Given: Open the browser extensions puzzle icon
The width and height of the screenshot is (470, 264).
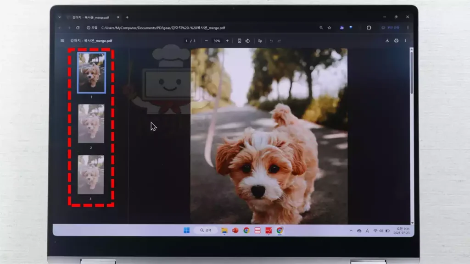Looking at the screenshot, I should 369,28.
